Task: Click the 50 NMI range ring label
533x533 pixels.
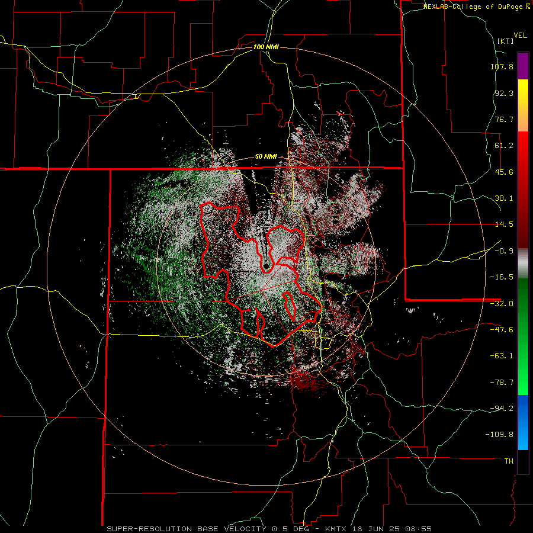Action: click(x=266, y=157)
